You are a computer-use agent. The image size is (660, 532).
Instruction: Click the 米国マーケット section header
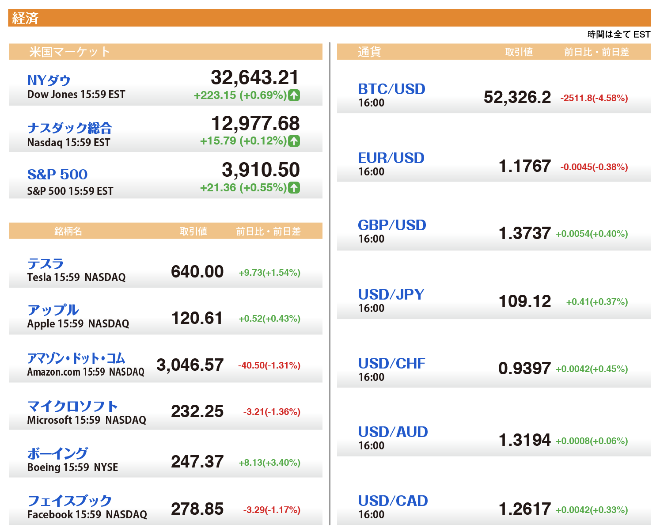tap(69, 52)
